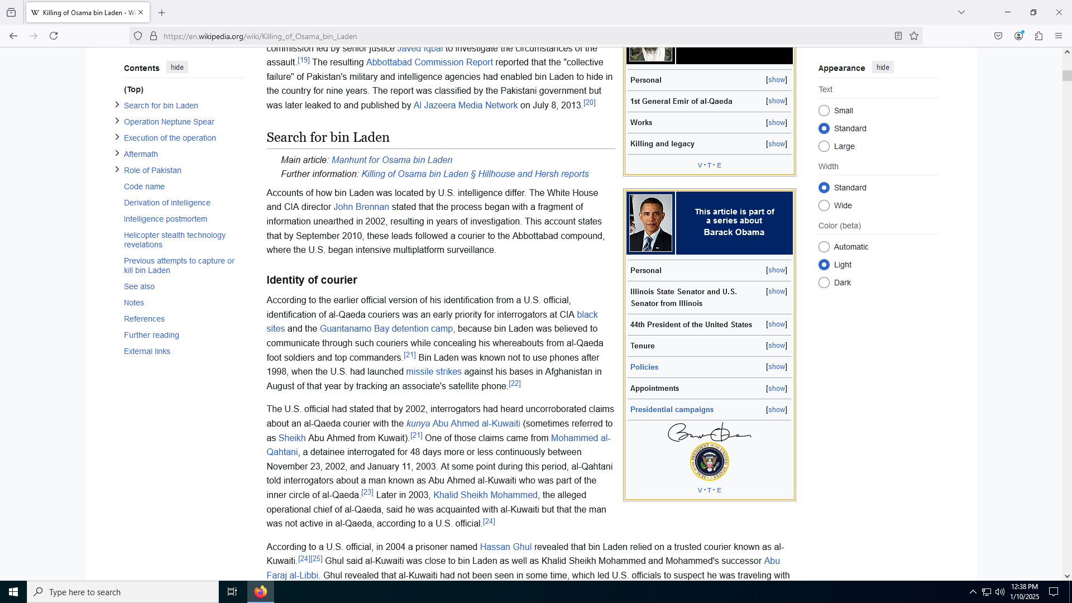Viewport: 1072px width, 603px height.
Task: Open the network tray icon
Action: pyautogui.click(x=987, y=592)
